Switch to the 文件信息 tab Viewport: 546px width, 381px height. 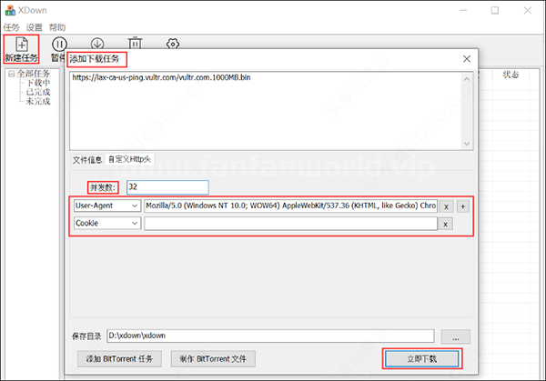[x=87, y=160]
